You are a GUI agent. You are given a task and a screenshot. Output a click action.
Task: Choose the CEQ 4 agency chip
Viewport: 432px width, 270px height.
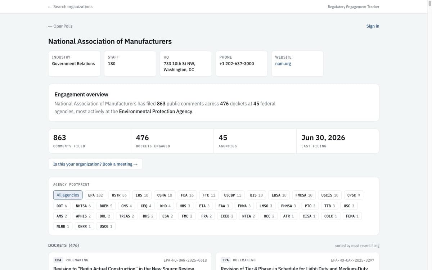[146, 206]
